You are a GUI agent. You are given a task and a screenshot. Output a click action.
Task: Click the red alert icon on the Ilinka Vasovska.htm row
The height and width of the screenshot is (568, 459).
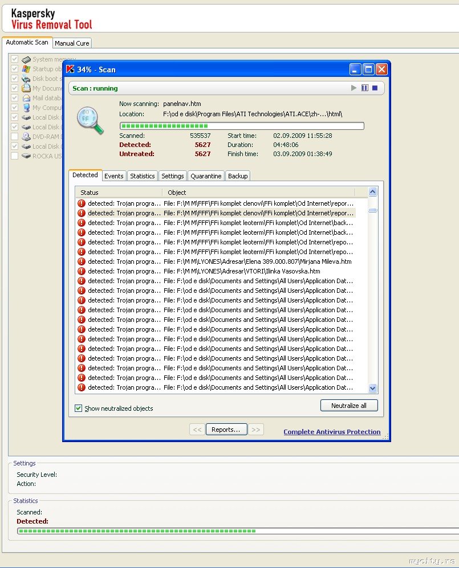click(82, 271)
